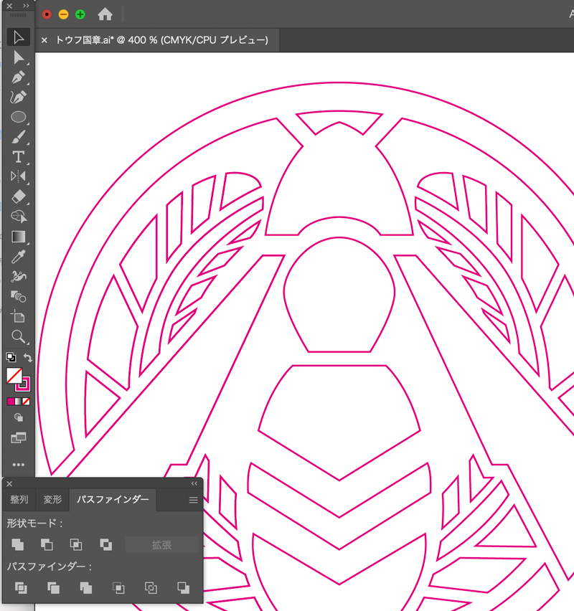The width and height of the screenshot is (574, 611).
Task: Apply Outline pathfinder
Action: (151, 587)
